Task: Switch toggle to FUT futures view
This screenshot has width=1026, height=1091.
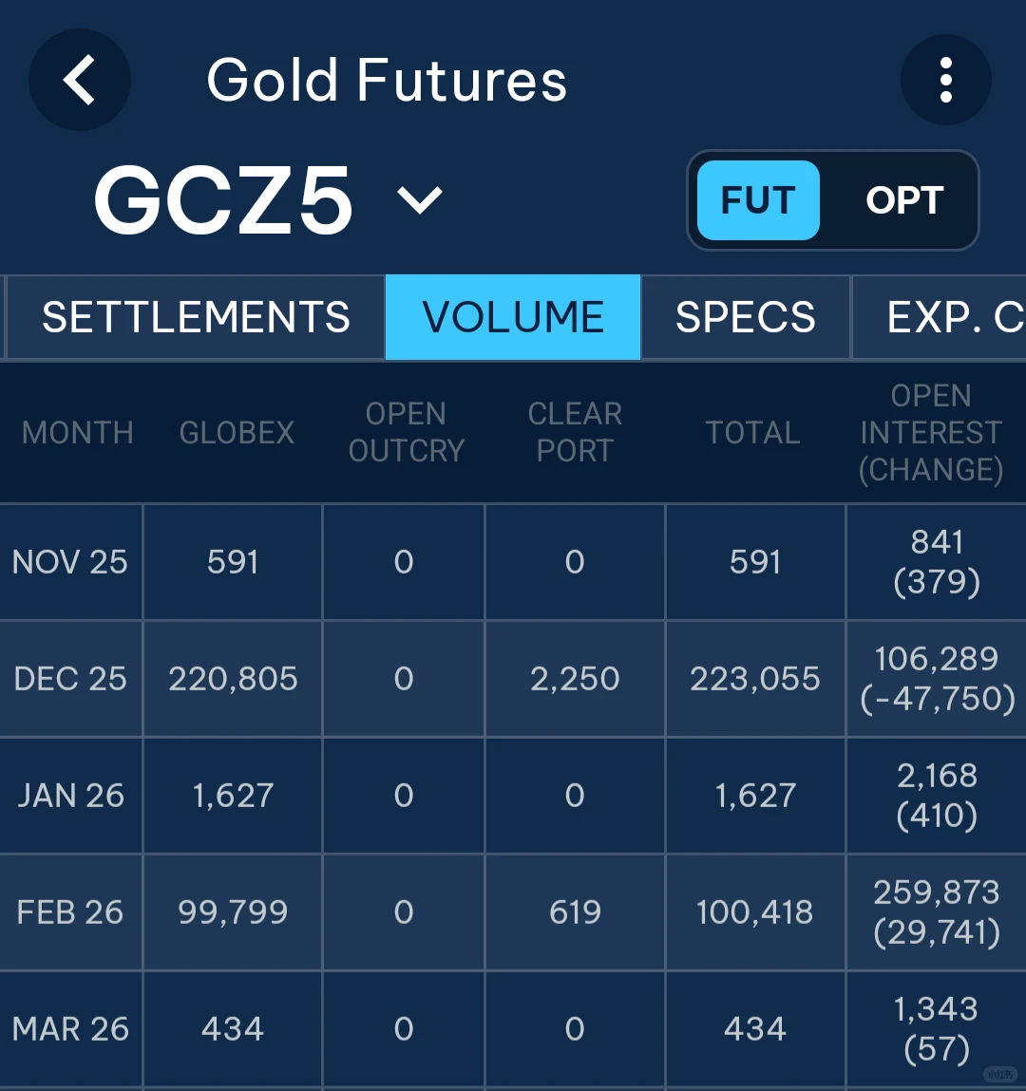Action: pos(758,200)
